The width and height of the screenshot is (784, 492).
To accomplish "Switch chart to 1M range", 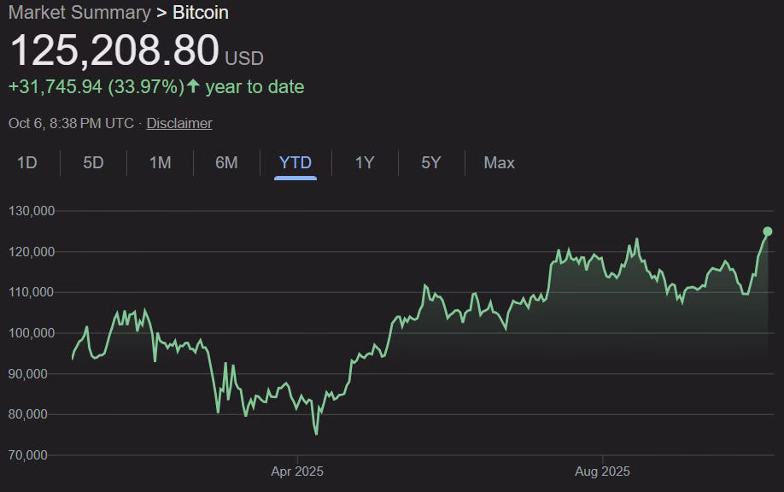I will (160, 162).
